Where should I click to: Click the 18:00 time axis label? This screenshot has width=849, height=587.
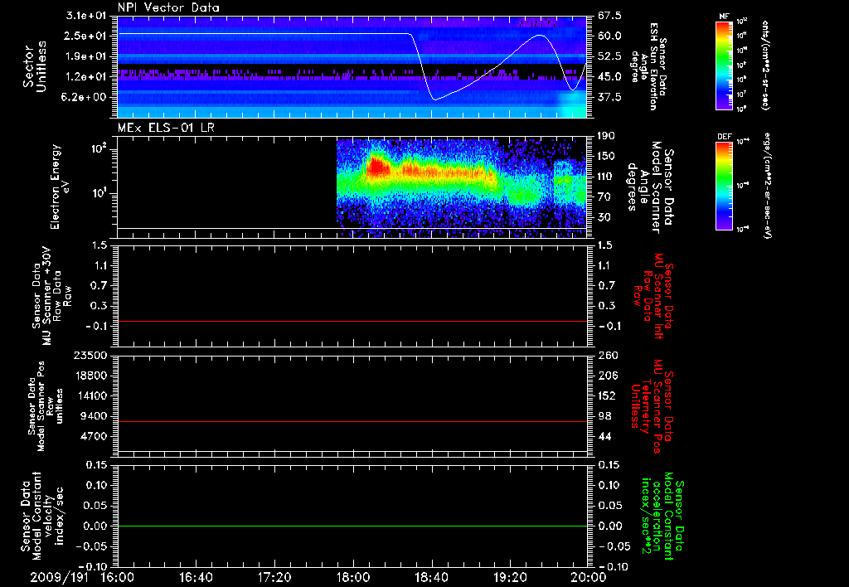353,577
